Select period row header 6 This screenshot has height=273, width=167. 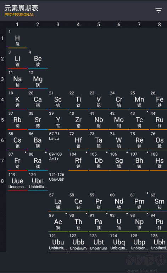(2, 140)
